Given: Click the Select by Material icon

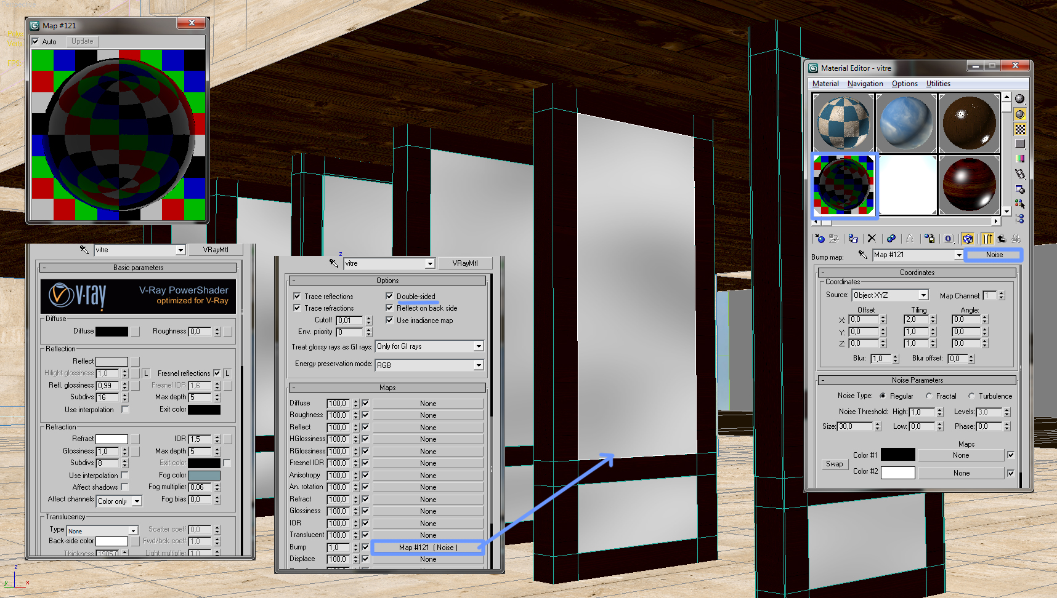Looking at the screenshot, I should 1020,204.
